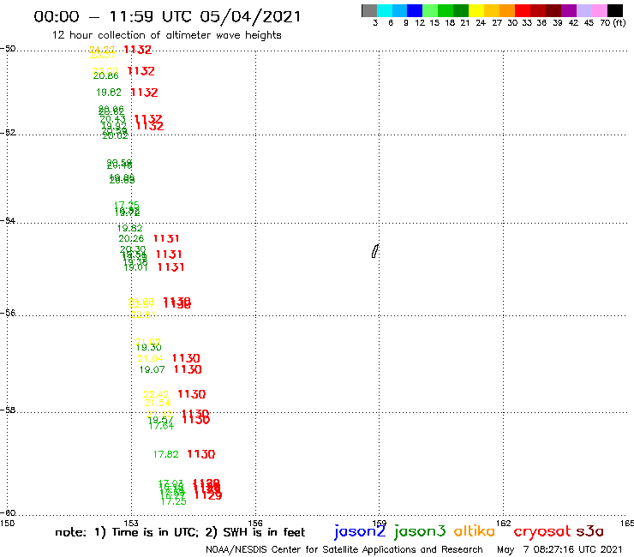Click the '19.07' wave height reading
Screen dimensions: 634x557
152,369
